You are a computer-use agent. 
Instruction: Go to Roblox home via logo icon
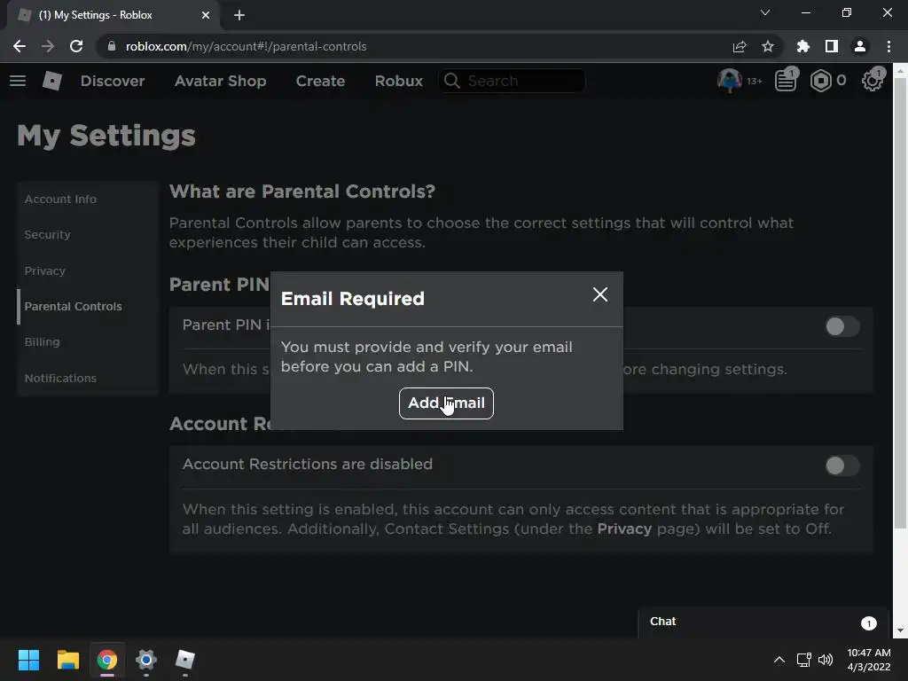click(52, 81)
